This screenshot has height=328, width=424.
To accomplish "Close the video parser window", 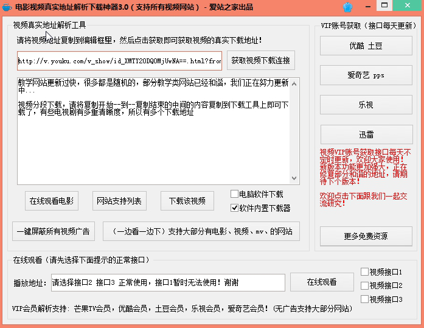I will click(x=407, y=5).
